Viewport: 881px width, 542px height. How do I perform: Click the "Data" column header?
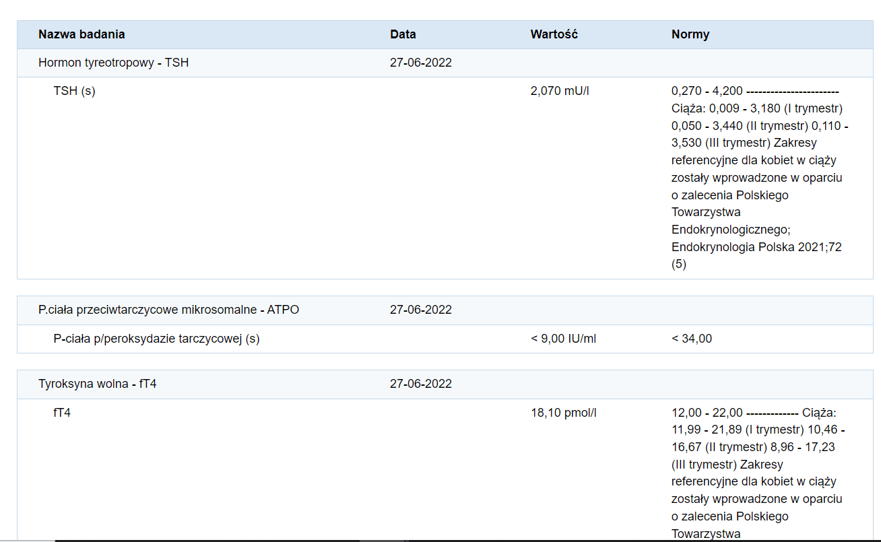(x=403, y=34)
